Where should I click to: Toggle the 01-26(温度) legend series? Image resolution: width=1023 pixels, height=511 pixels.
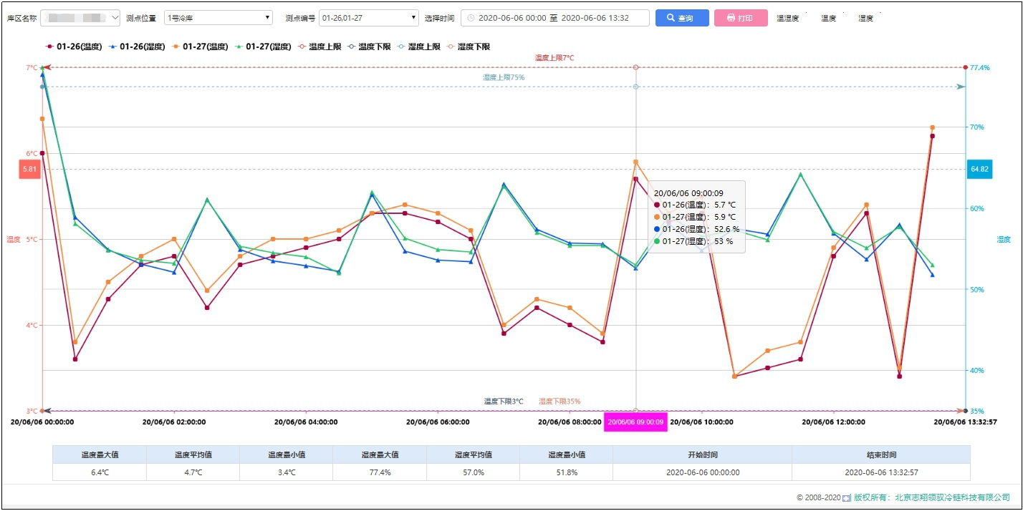point(74,47)
